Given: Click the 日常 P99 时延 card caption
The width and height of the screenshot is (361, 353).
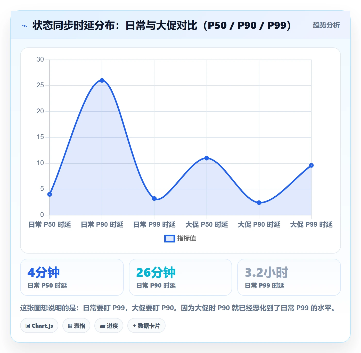Looking at the screenshot, I should (x=265, y=285).
